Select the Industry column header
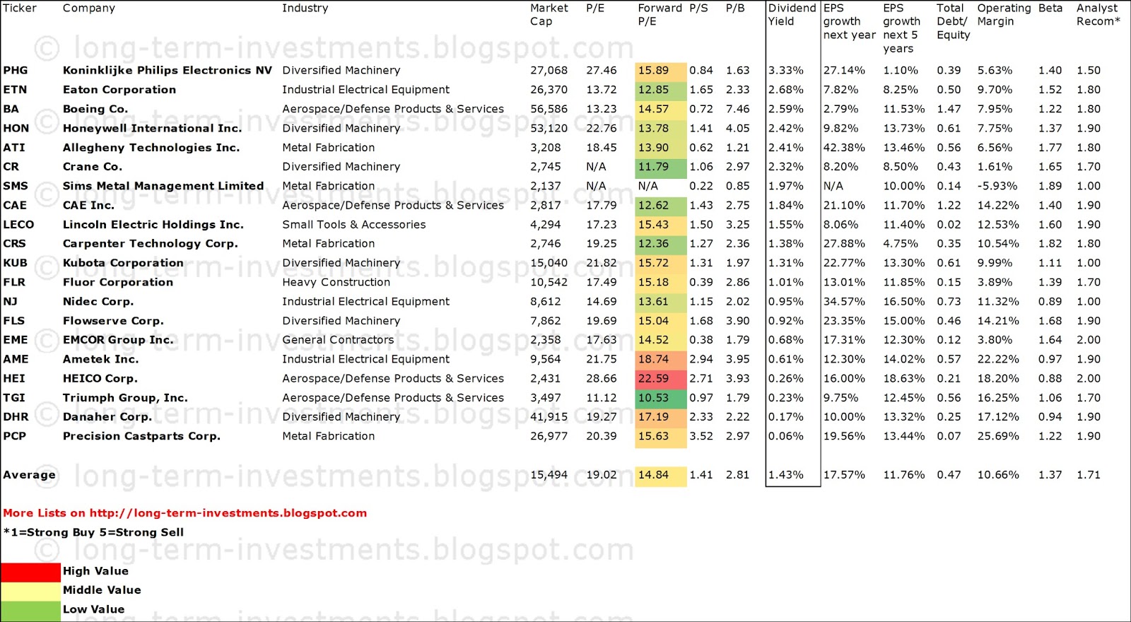The width and height of the screenshot is (1131, 622). 305,8
